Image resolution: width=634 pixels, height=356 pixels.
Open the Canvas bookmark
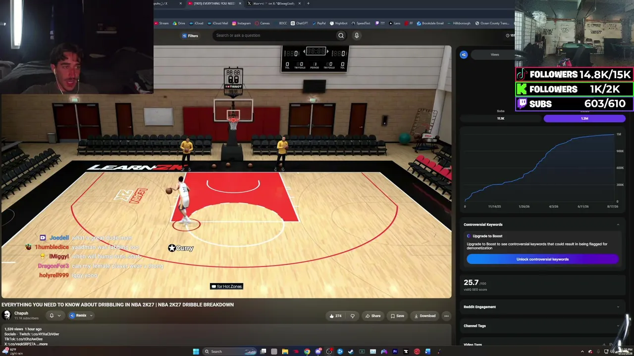click(x=262, y=23)
